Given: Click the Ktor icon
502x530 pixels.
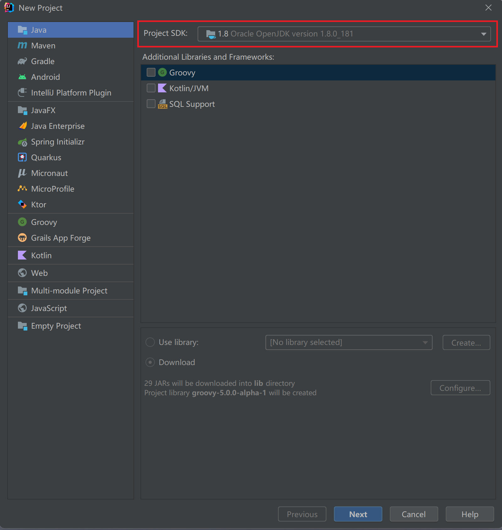Looking at the screenshot, I should click(22, 205).
